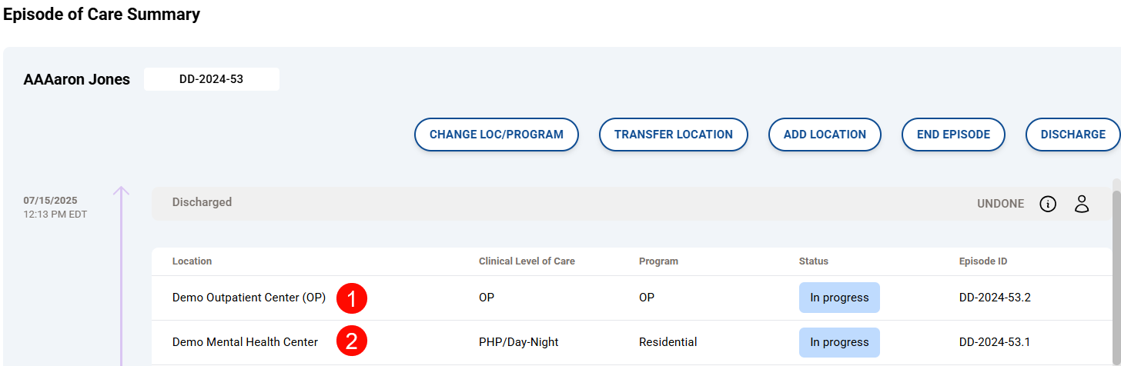Click the red badge numbered 1
This screenshot has width=1121, height=366.
(352, 298)
